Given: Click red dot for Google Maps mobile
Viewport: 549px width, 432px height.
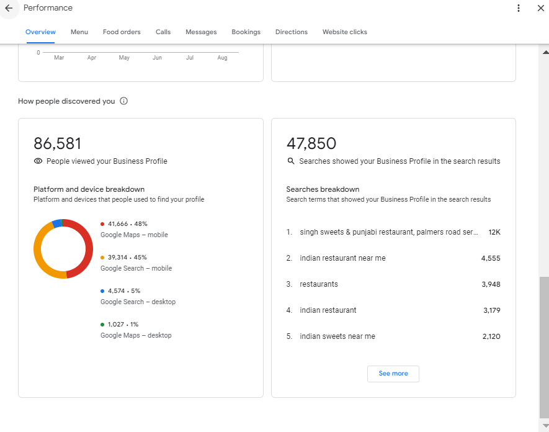Looking at the screenshot, I should [102, 223].
